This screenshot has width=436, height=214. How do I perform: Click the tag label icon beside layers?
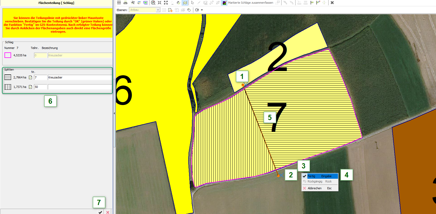tap(189, 10)
